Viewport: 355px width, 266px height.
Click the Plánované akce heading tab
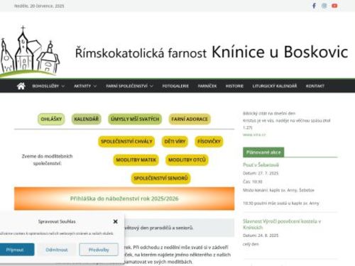pos(263,153)
